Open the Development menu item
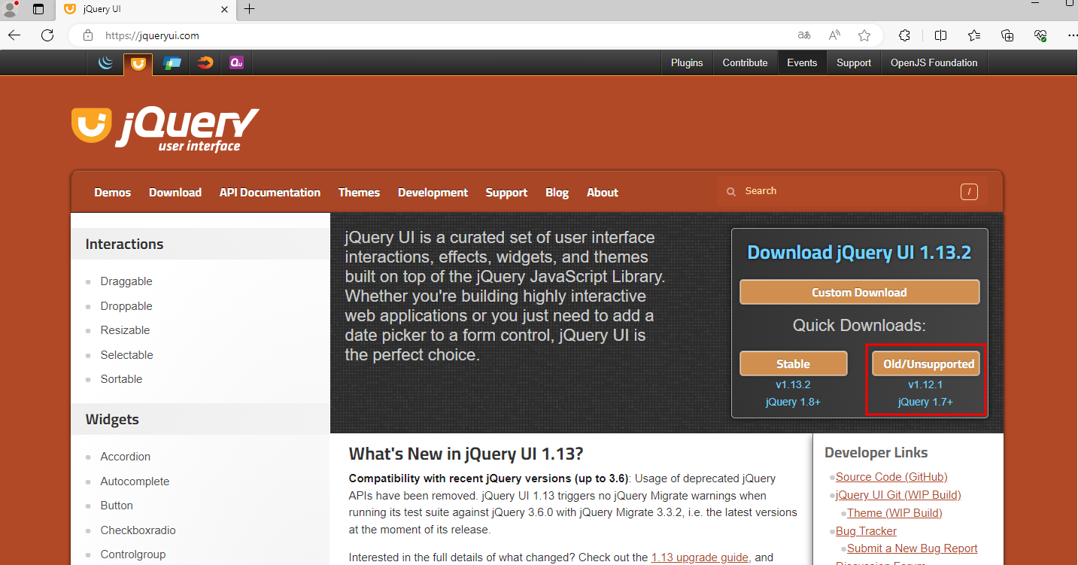 433,193
